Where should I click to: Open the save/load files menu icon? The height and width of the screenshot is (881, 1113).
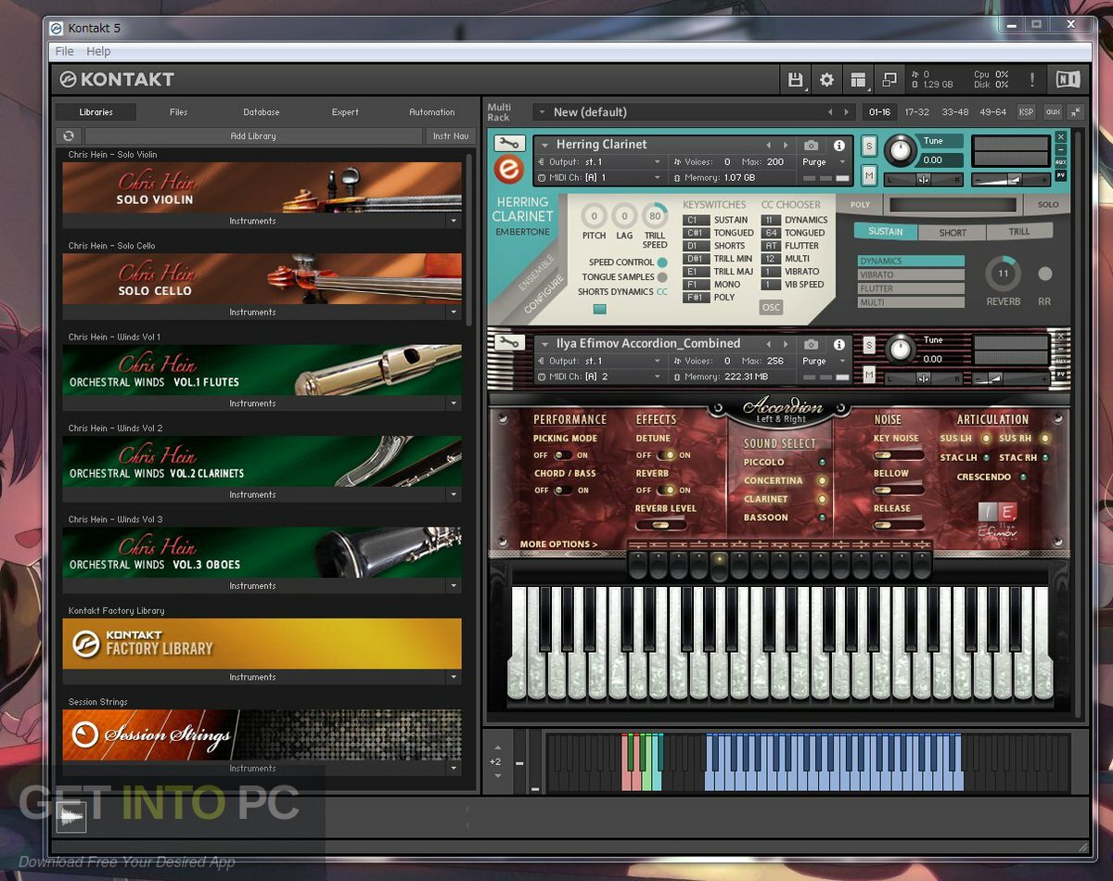point(795,80)
